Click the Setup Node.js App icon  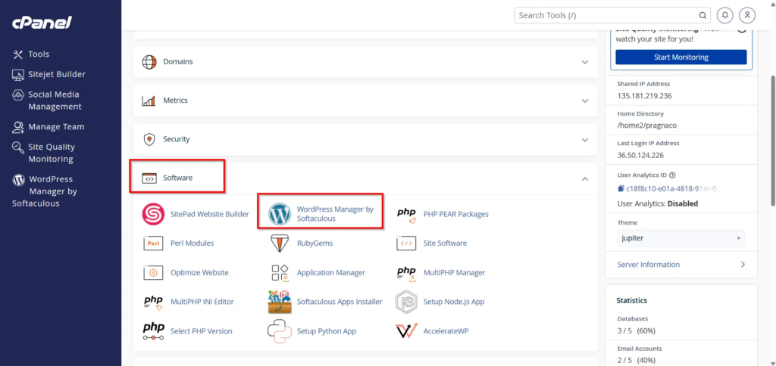tap(406, 302)
